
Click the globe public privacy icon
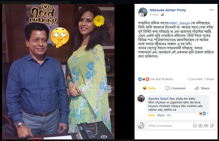(162, 15)
